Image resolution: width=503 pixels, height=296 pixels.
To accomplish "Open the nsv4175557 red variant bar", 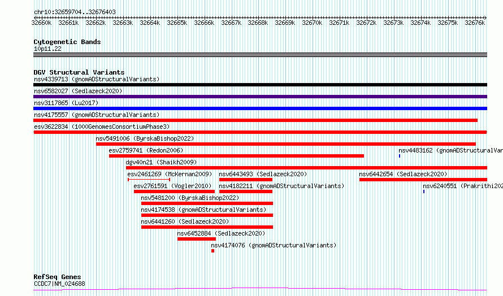I will 255,120.
